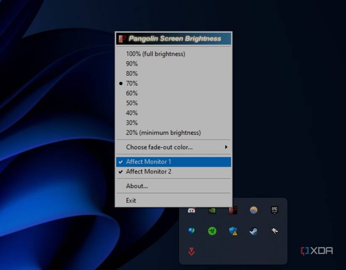Open the NVIDIA tray icon
Screen dimensions: 346x270
pyautogui.click(x=212, y=210)
